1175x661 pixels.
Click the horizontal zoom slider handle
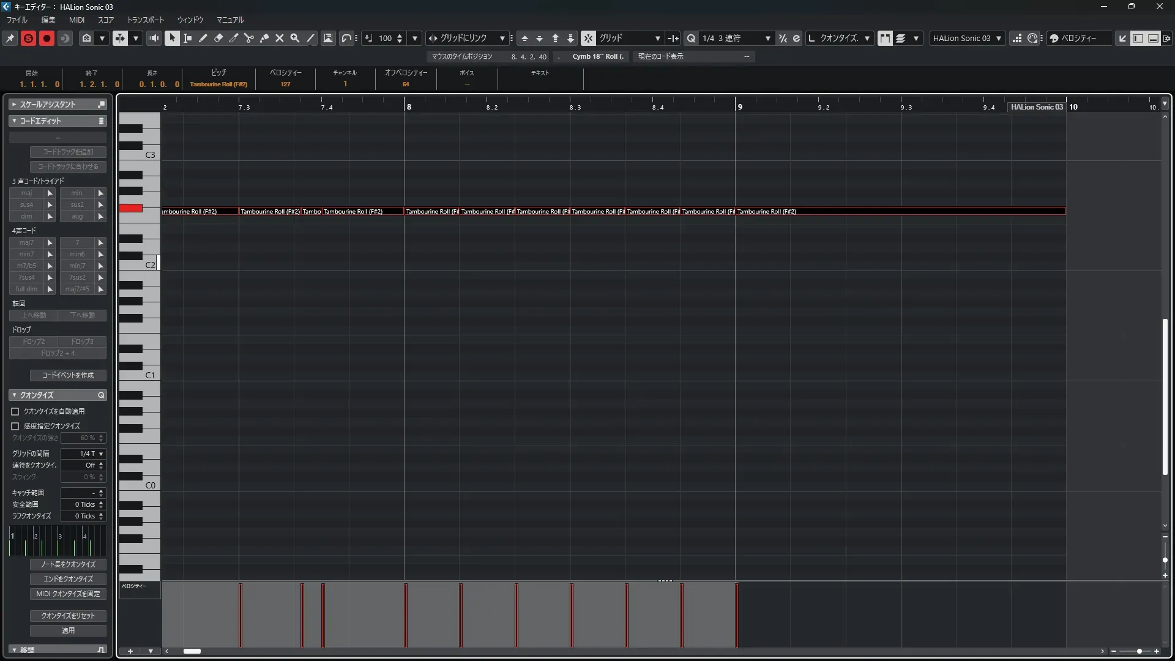1139,651
